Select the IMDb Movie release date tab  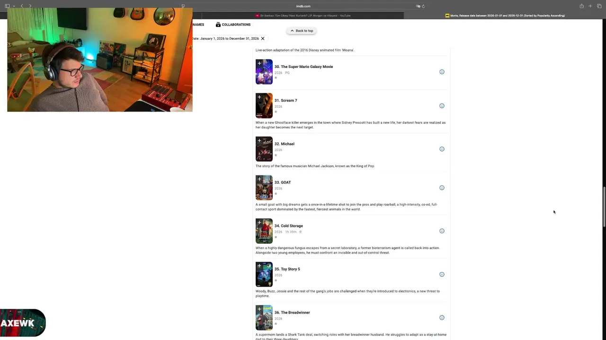505,16
